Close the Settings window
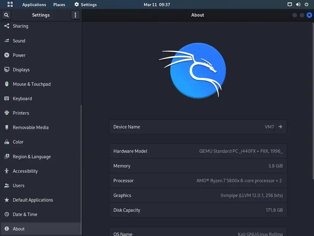The image size is (314, 236). click(x=309, y=15)
